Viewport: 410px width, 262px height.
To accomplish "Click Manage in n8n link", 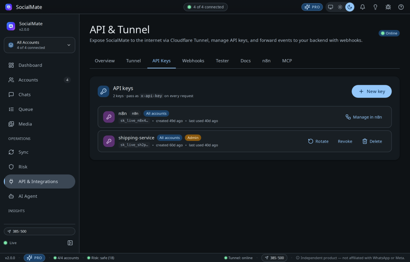I will pyautogui.click(x=364, y=117).
